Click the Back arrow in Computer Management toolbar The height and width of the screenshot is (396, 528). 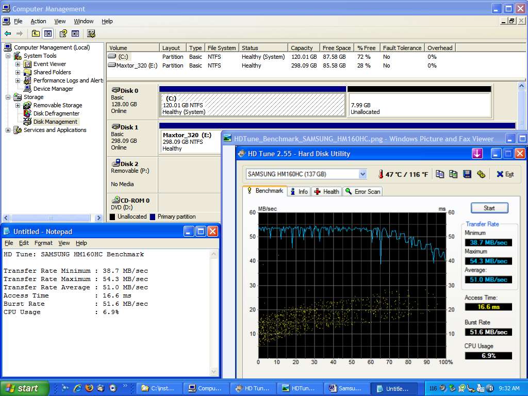[8, 34]
